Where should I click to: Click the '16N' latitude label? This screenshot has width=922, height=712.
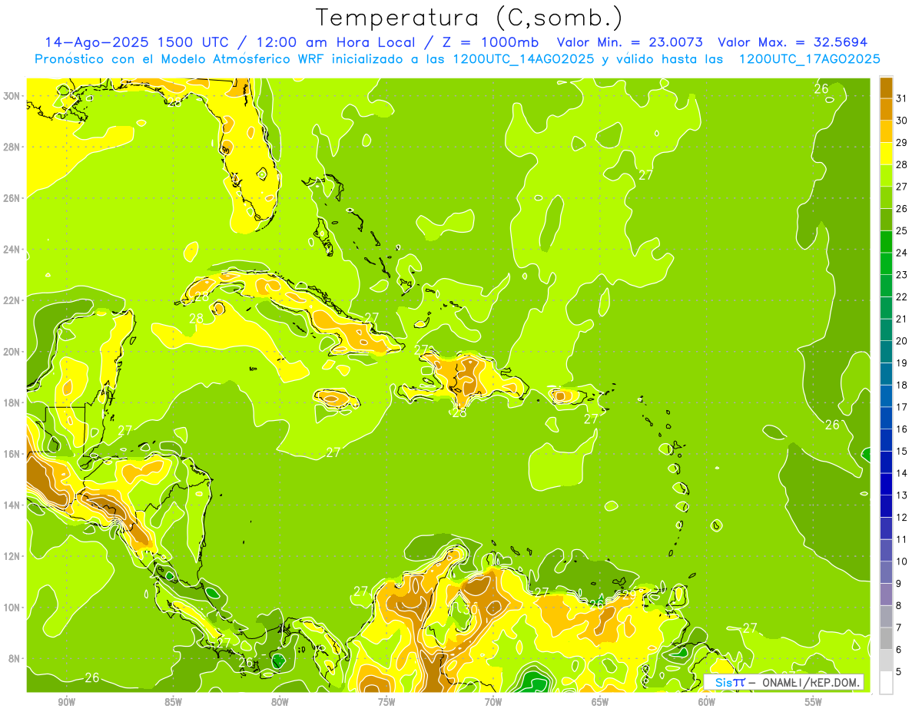[12, 454]
